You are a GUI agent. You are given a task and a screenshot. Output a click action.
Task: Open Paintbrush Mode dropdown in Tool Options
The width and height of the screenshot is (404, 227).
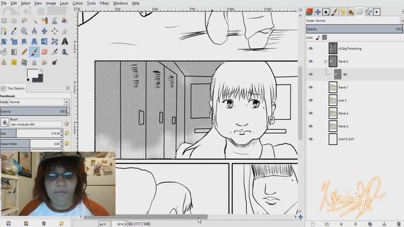tap(39, 102)
